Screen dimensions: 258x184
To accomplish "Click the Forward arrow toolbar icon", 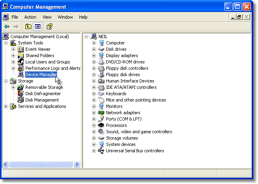I will coord(16,27).
